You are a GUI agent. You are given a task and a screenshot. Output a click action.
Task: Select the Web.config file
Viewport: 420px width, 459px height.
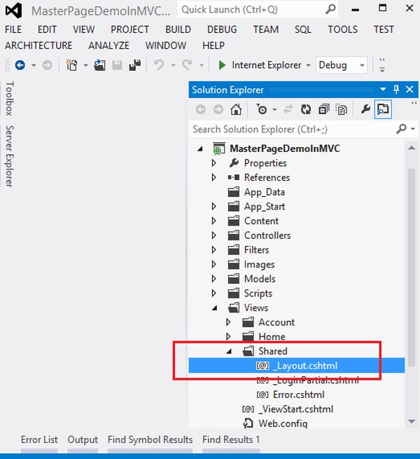(x=283, y=423)
